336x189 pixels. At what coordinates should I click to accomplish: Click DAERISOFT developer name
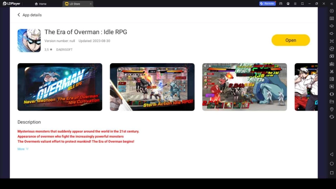[x=64, y=50]
